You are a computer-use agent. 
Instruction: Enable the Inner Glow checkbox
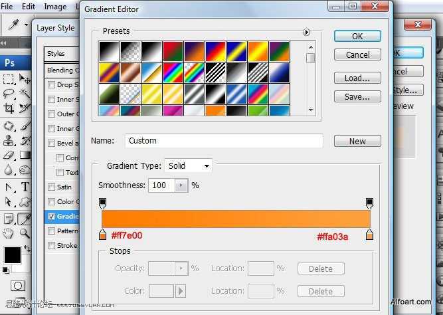(51, 129)
